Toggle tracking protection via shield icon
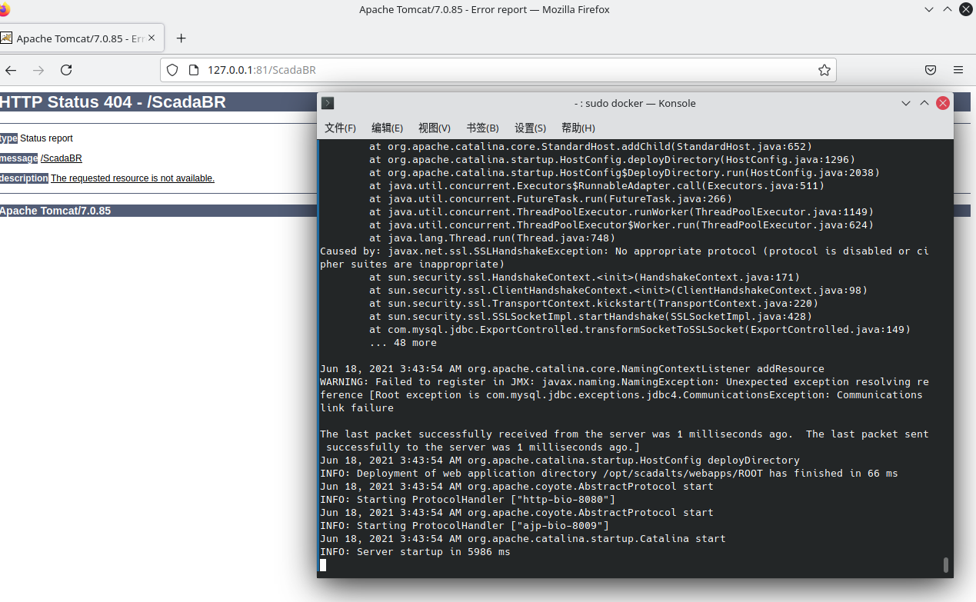 tap(172, 70)
